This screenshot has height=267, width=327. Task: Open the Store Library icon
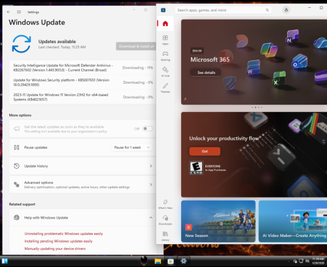165,236
